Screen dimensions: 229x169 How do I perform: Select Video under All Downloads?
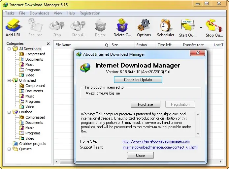click(x=30, y=75)
